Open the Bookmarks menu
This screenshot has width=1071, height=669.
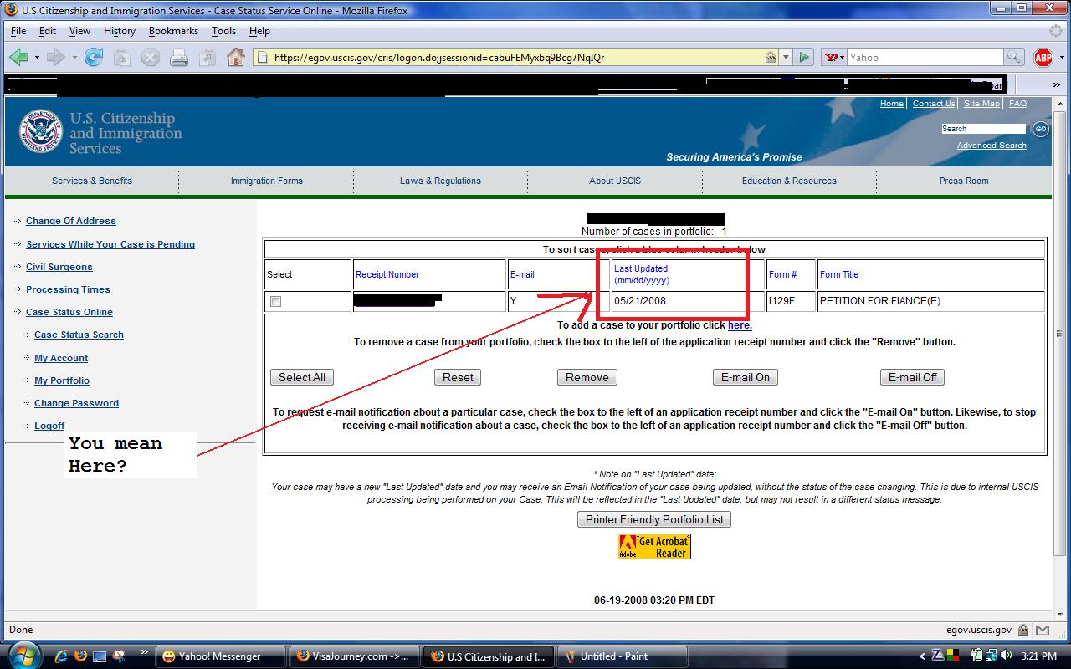173,31
